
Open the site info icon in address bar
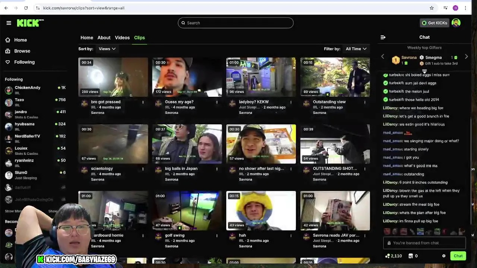point(38,8)
